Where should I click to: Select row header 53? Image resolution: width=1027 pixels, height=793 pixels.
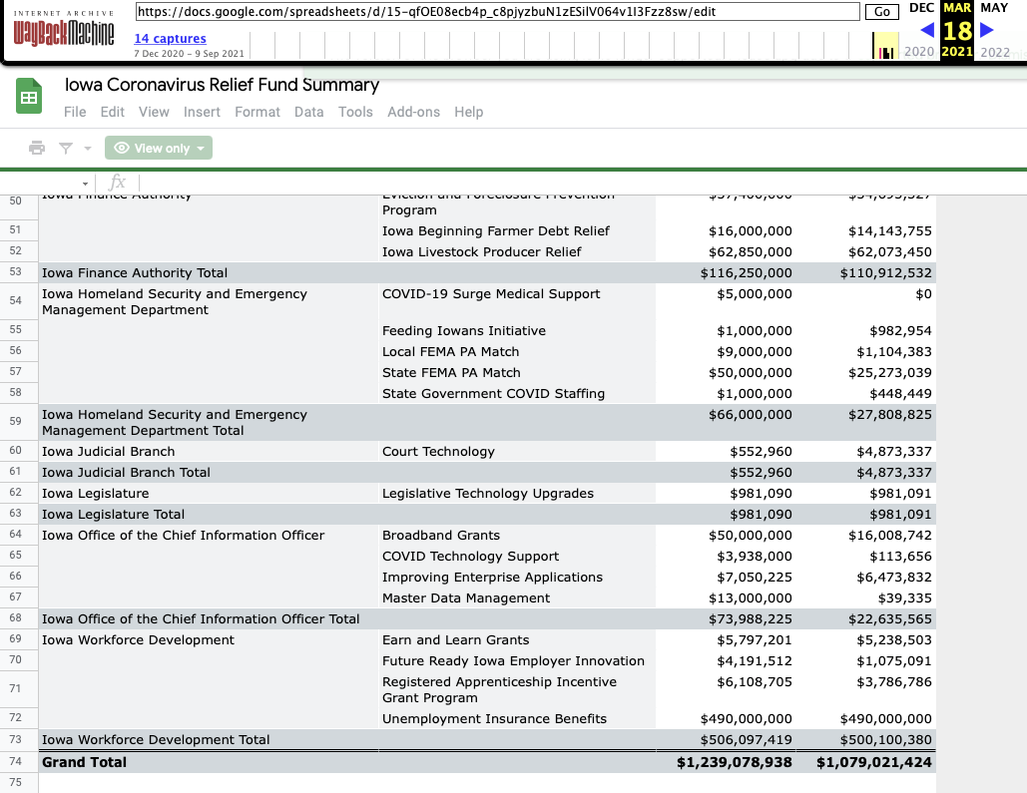click(19, 272)
